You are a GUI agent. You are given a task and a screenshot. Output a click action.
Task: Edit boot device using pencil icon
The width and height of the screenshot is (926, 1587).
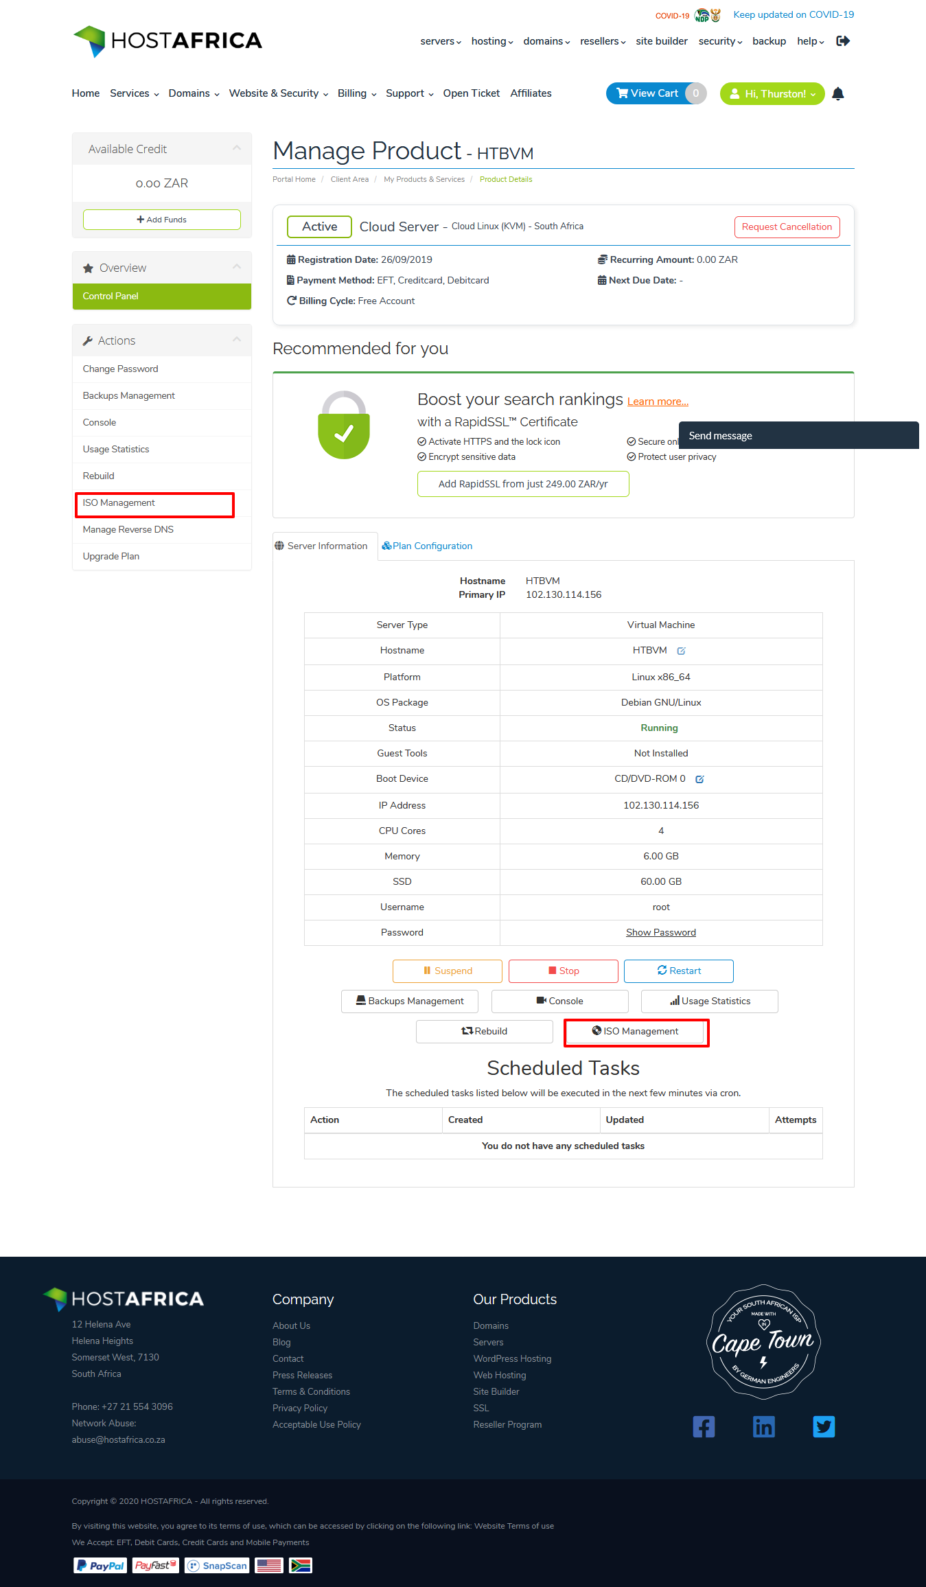pyautogui.click(x=699, y=779)
